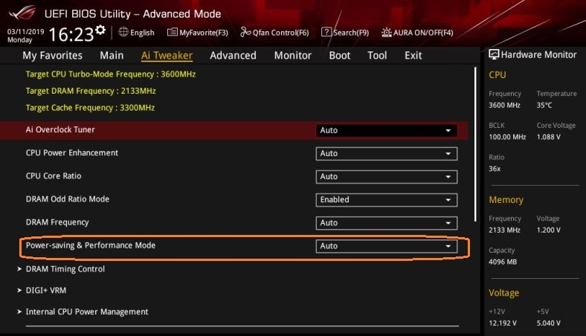Expand DIGI+ VRM submenu
The width and height of the screenshot is (586, 336).
pos(45,291)
